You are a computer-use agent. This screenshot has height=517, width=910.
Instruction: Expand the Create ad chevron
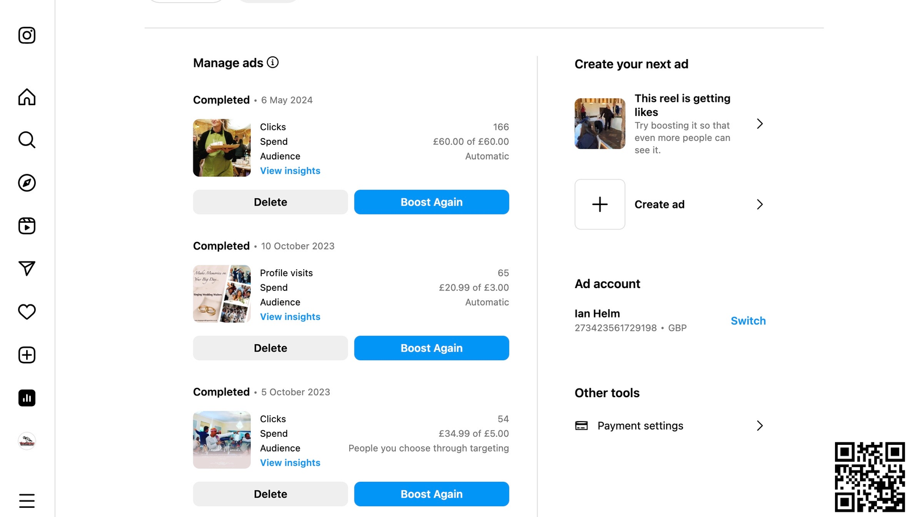(x=759, y=205)
